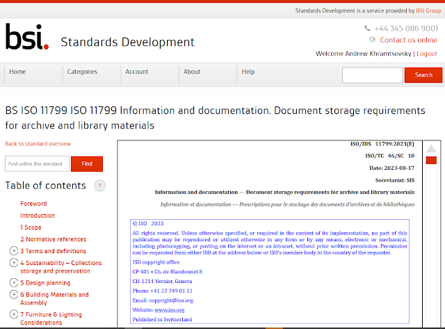Open 6 Building Materials and Assembly link
Viewport: 445px width, 329px height.
click(x=54, y=298)
